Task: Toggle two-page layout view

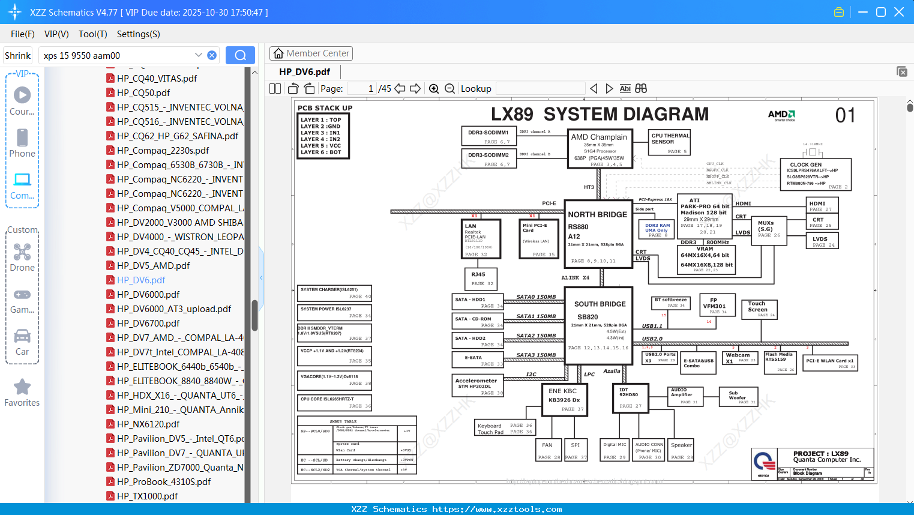Action: pyautogui.click(x=275, y=88)
